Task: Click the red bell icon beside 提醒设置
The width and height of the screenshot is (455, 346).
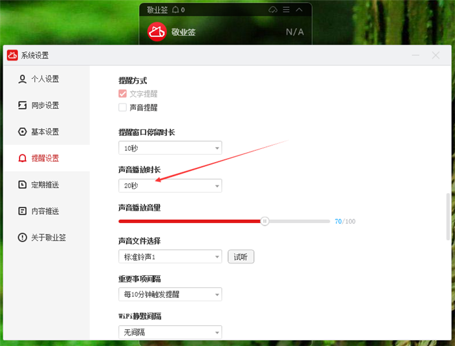Action: pos(22,158)
